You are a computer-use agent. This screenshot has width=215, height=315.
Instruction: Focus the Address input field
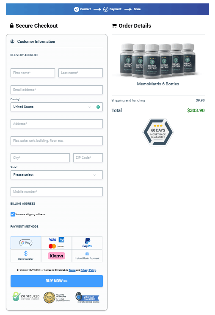pos(57,124)
